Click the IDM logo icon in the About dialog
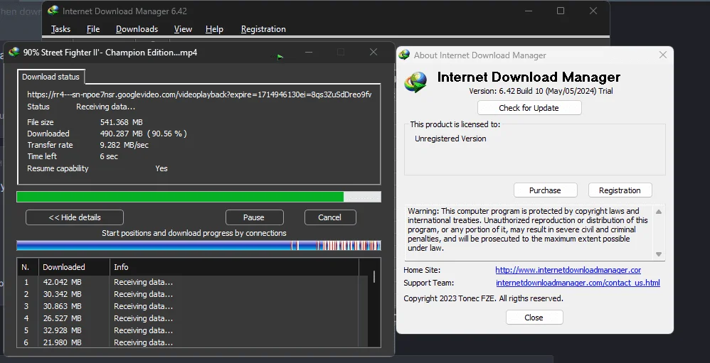The image size is (710, 363). tap(416, 82)
